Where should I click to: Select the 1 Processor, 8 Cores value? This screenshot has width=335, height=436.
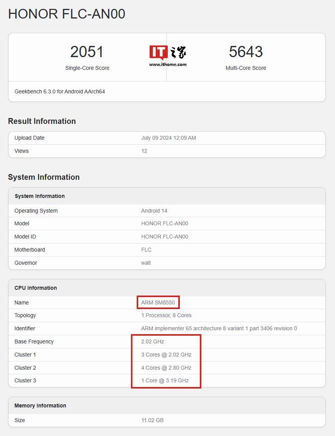pyautogui.click(x=166, y=315)
